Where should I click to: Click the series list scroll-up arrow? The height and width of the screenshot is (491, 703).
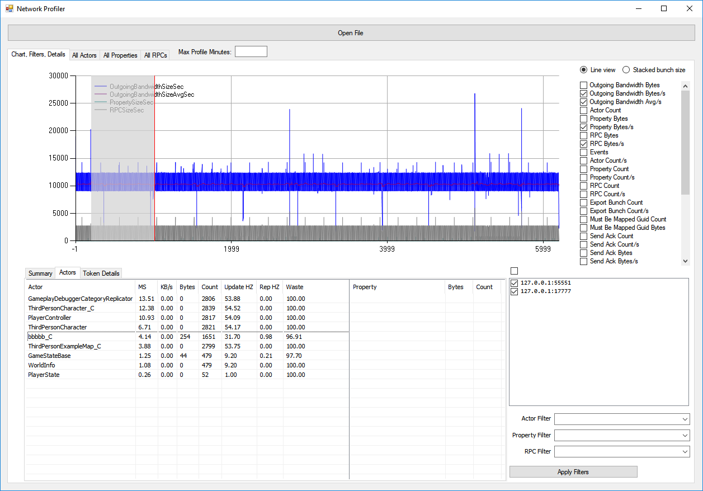click(686, 86)
